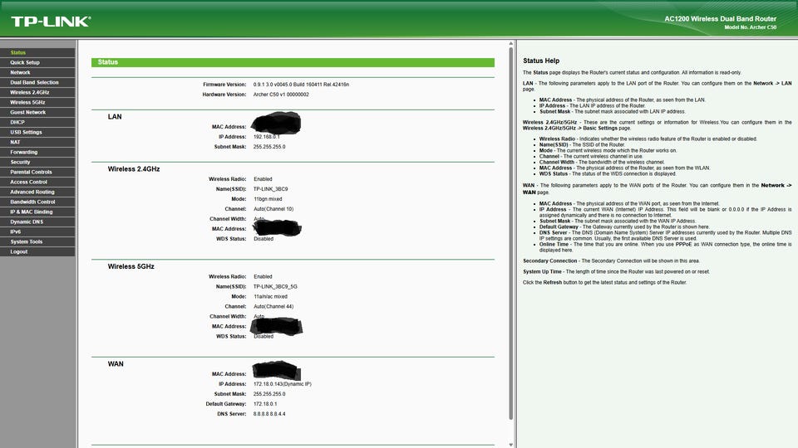The image size is (798, 448).
Task: Click the scrollbar down arrow
Action: (511, 445)
